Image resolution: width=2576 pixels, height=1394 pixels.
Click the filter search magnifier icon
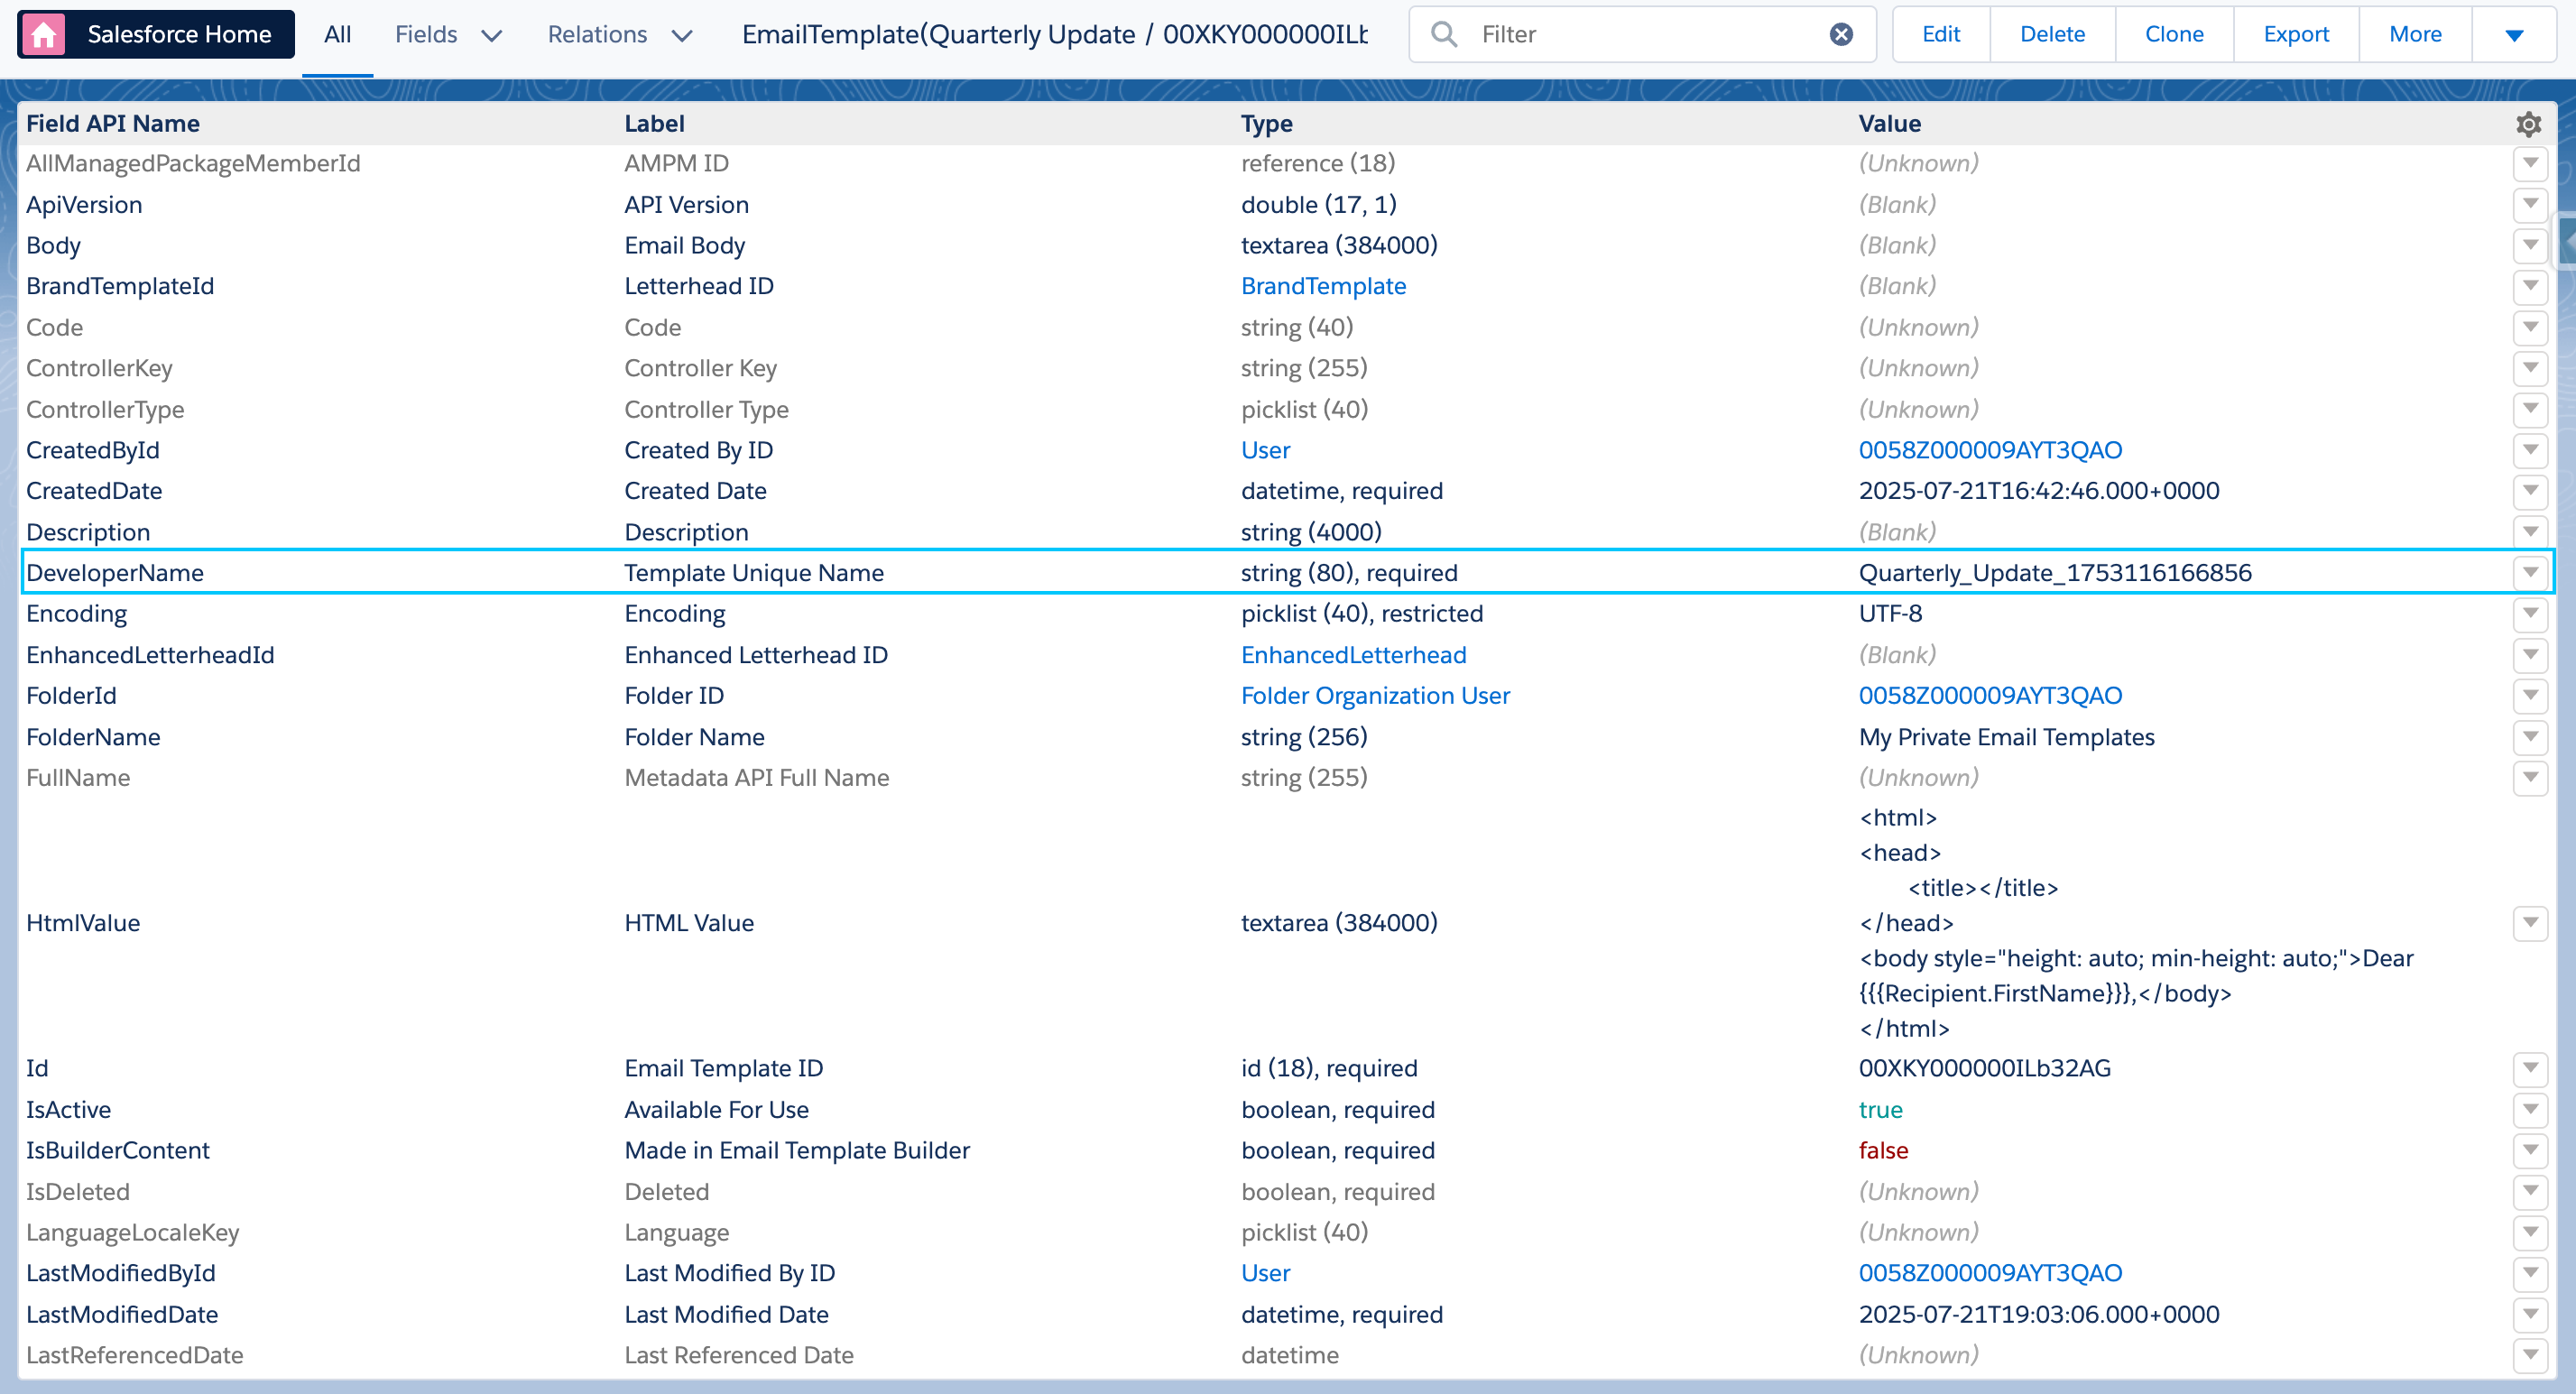[1444, 35]
